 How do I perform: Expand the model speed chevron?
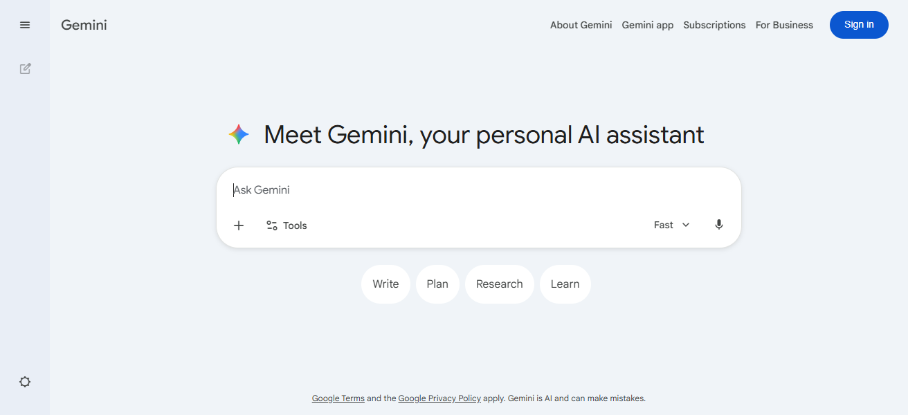(686, 225)
